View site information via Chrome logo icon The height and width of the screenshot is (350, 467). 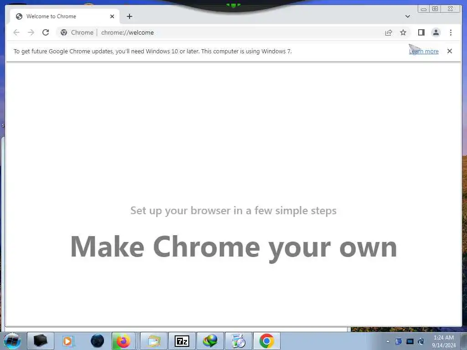click(64, 32)
